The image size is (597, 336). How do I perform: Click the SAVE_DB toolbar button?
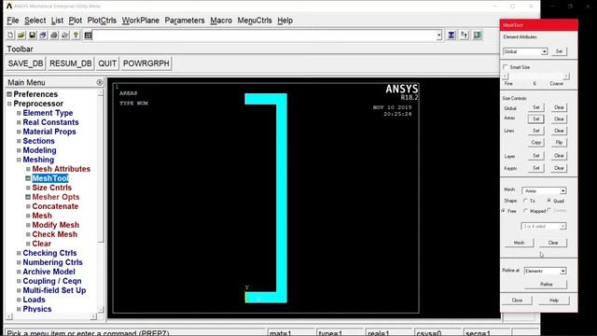(x=25, y=63)
